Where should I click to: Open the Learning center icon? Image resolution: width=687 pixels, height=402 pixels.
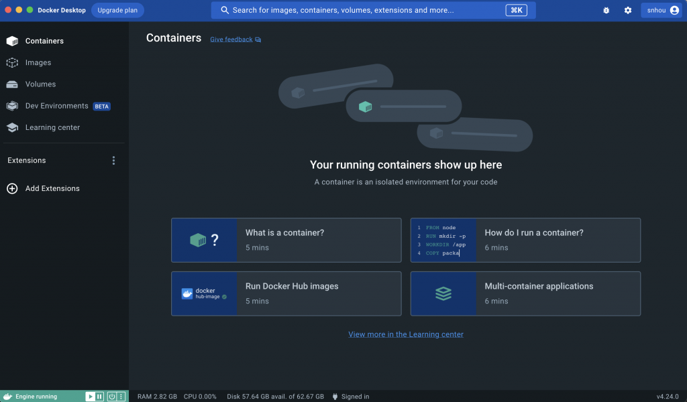[12, 127]
